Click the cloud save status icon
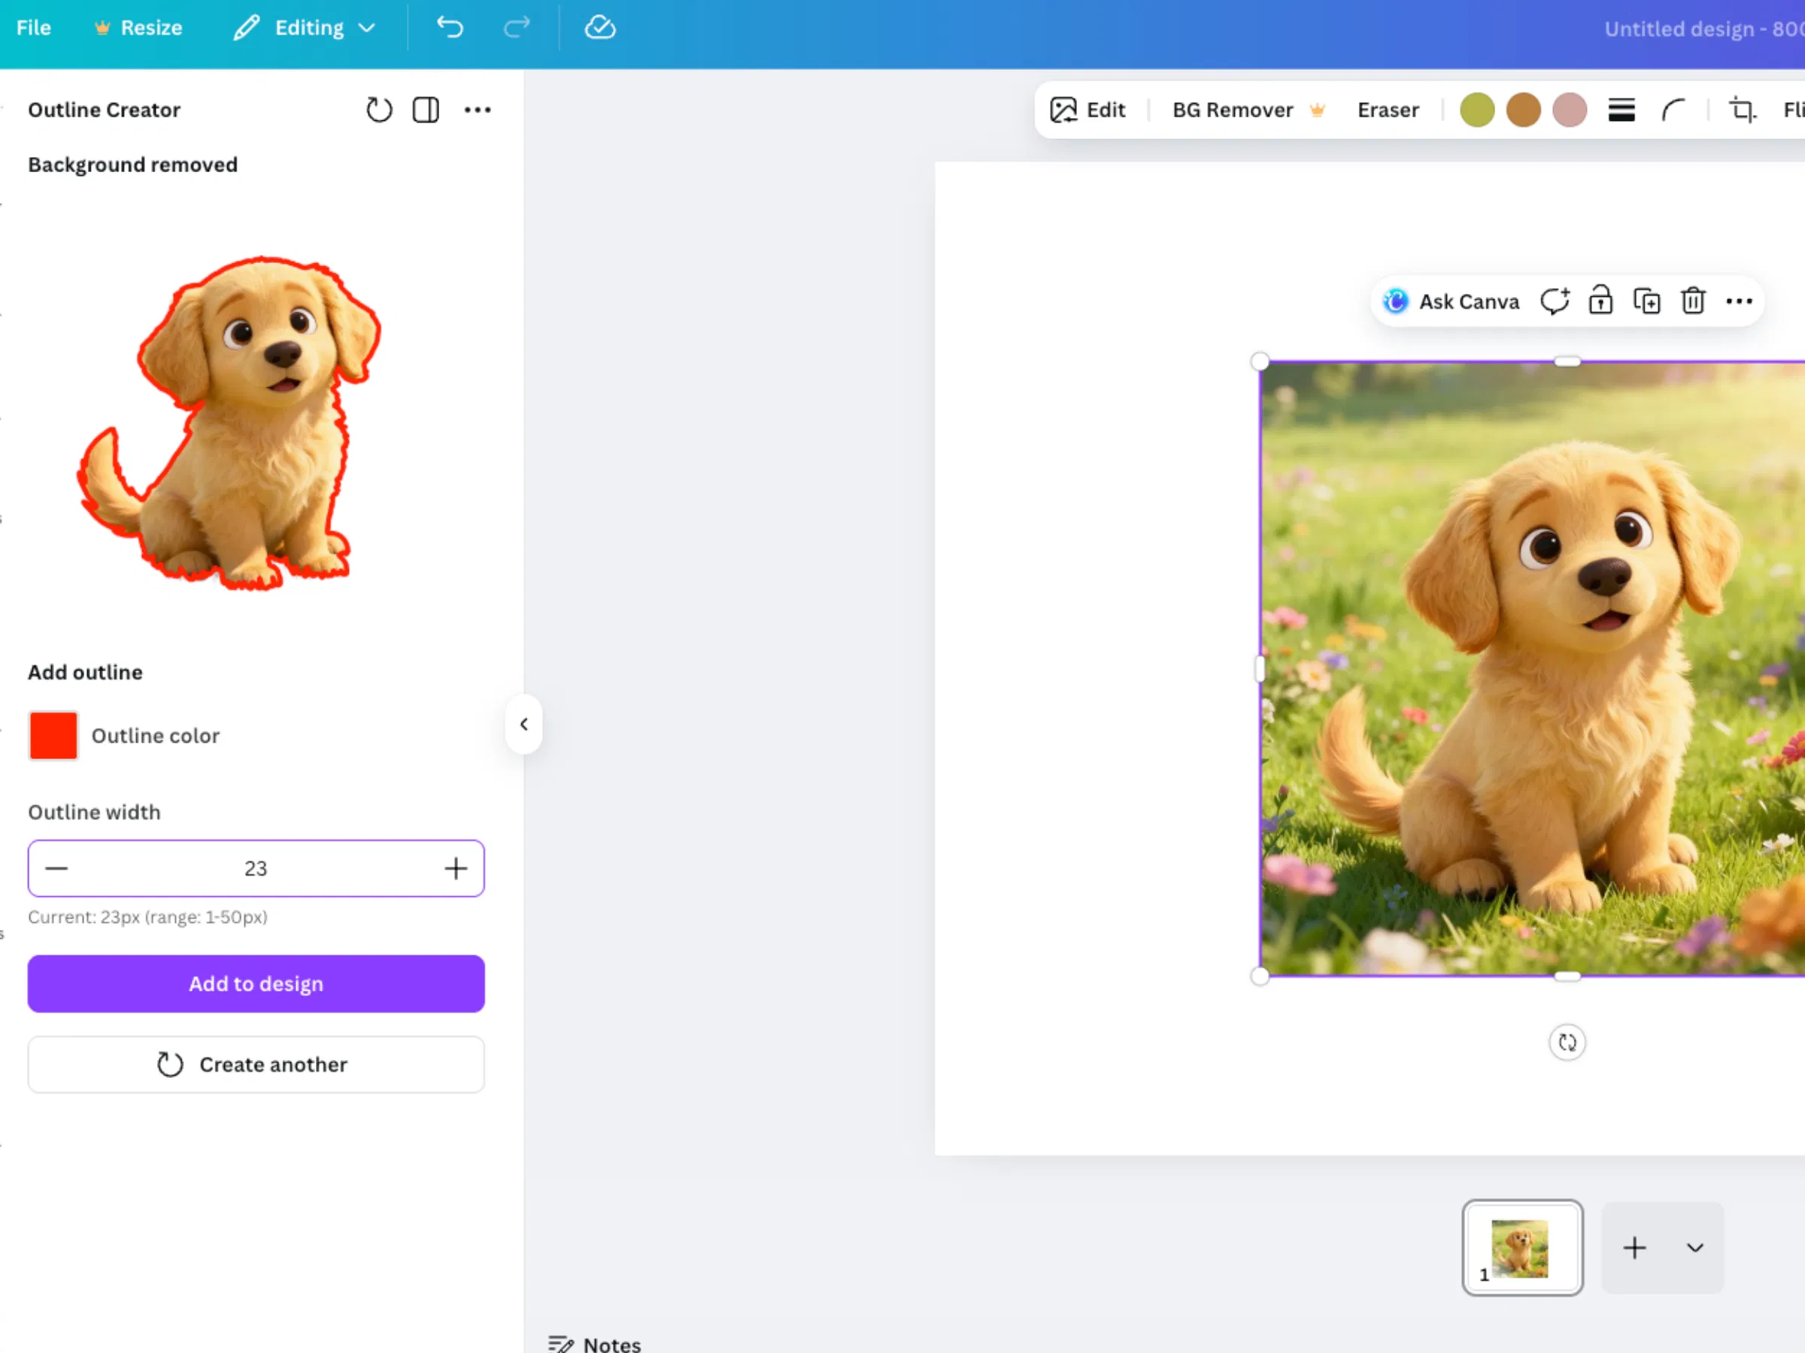The height and width of the screenshot is (1353, 1805). (x=599, y=28)
